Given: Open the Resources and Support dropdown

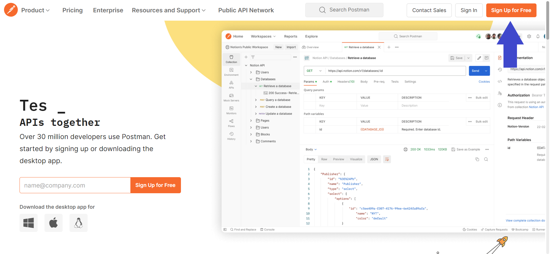Looking at the screenshot, I should pyautogui.click(x=169, y=10).
